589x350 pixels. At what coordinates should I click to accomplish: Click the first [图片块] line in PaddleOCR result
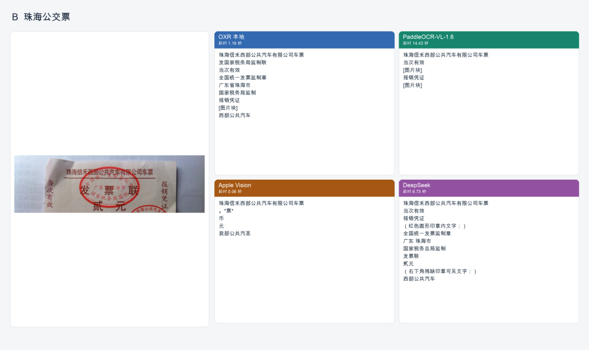[412, 70]
